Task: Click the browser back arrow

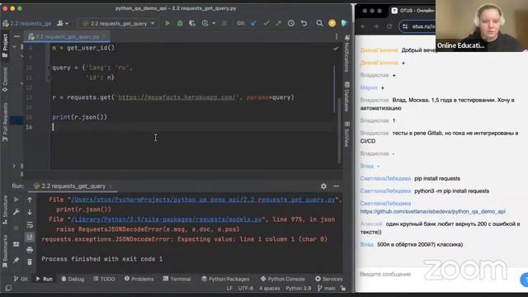Action: point(363,26)
